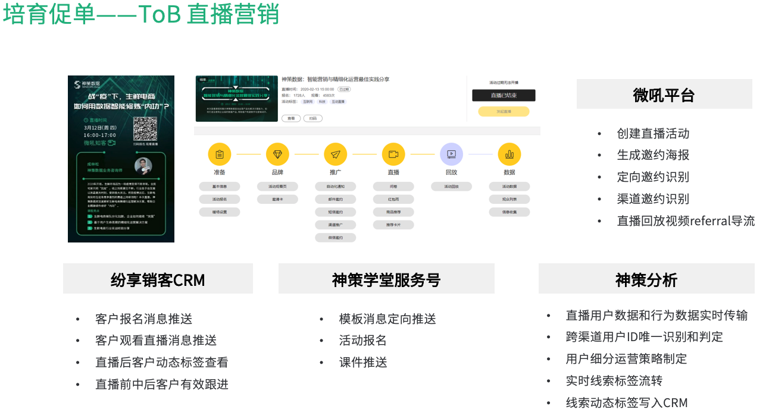
Task: Click the bullet 客户报名消息推送
Action: coord(144,319)
